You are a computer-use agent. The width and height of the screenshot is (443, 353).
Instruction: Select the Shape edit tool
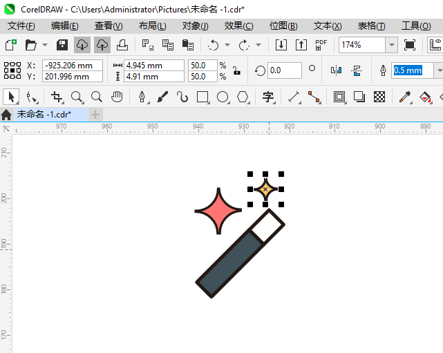(31, 97)
